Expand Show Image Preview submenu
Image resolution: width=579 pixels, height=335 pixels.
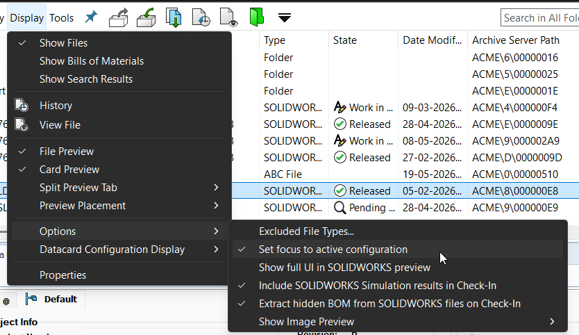pyautogui.click(x=398, y=322)
